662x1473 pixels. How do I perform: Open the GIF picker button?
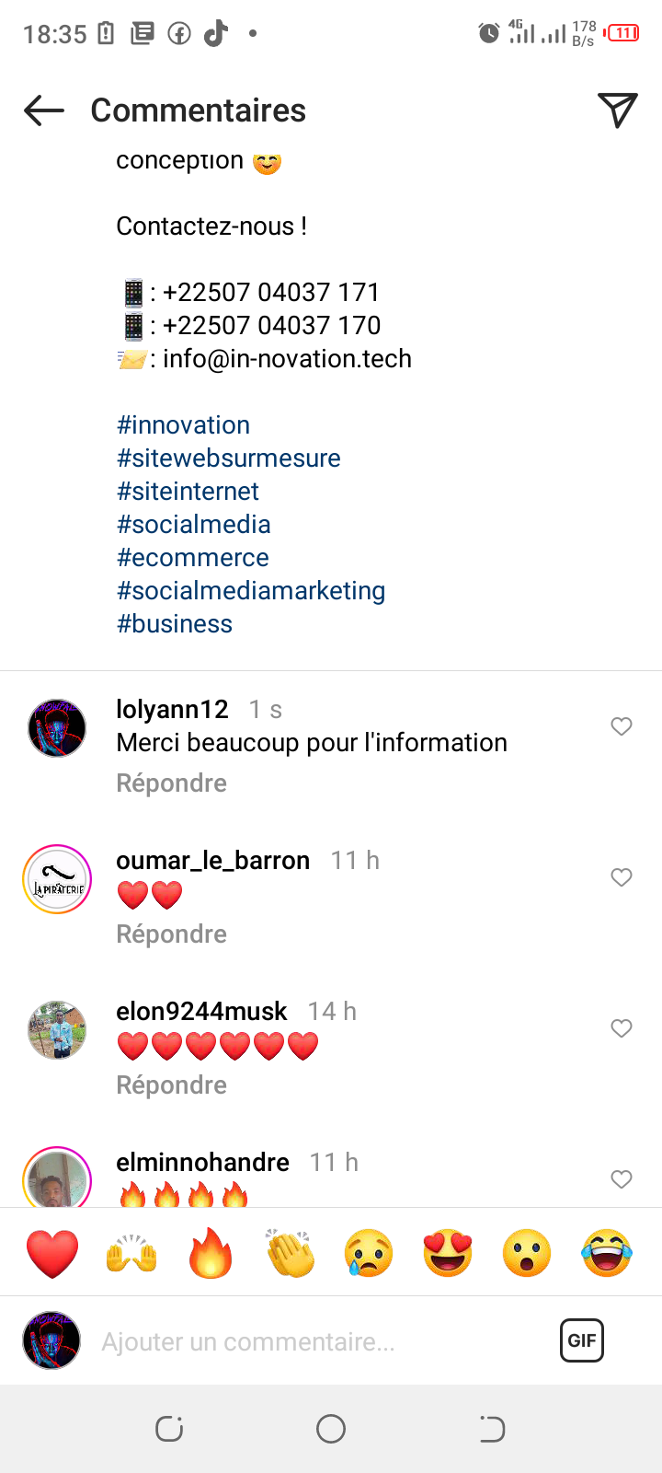[x=582, y=1340]
